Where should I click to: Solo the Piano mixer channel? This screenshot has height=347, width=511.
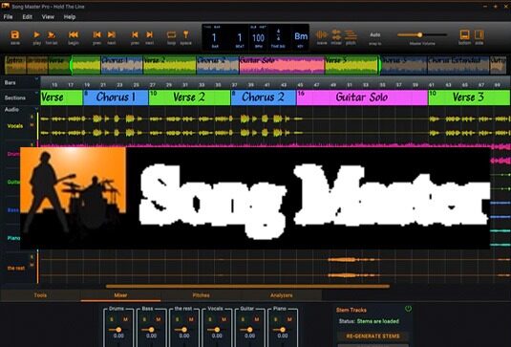point(276,319)
